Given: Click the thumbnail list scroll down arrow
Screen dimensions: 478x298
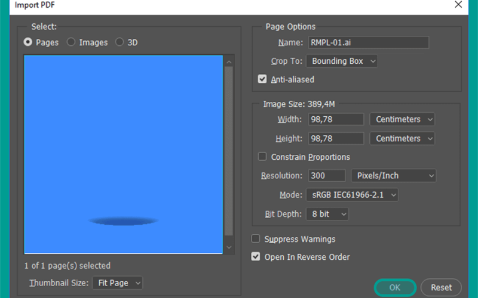Looking at the screenshot, I should coord(229,247).
